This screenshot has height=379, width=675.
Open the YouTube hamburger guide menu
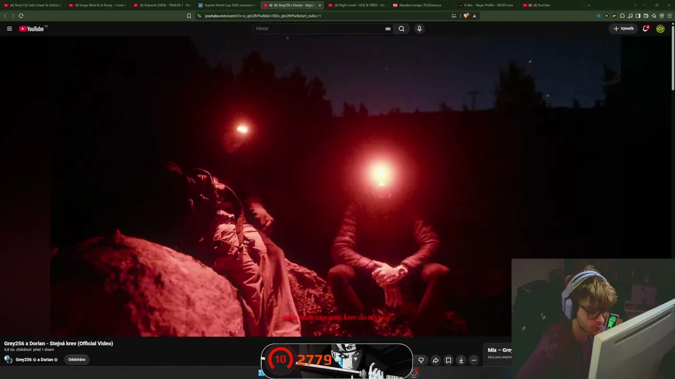pos(9,28)
